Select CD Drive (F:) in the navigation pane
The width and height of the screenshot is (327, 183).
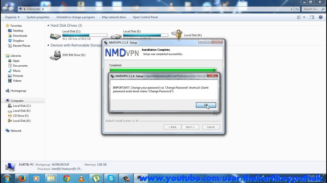(21, 116)
